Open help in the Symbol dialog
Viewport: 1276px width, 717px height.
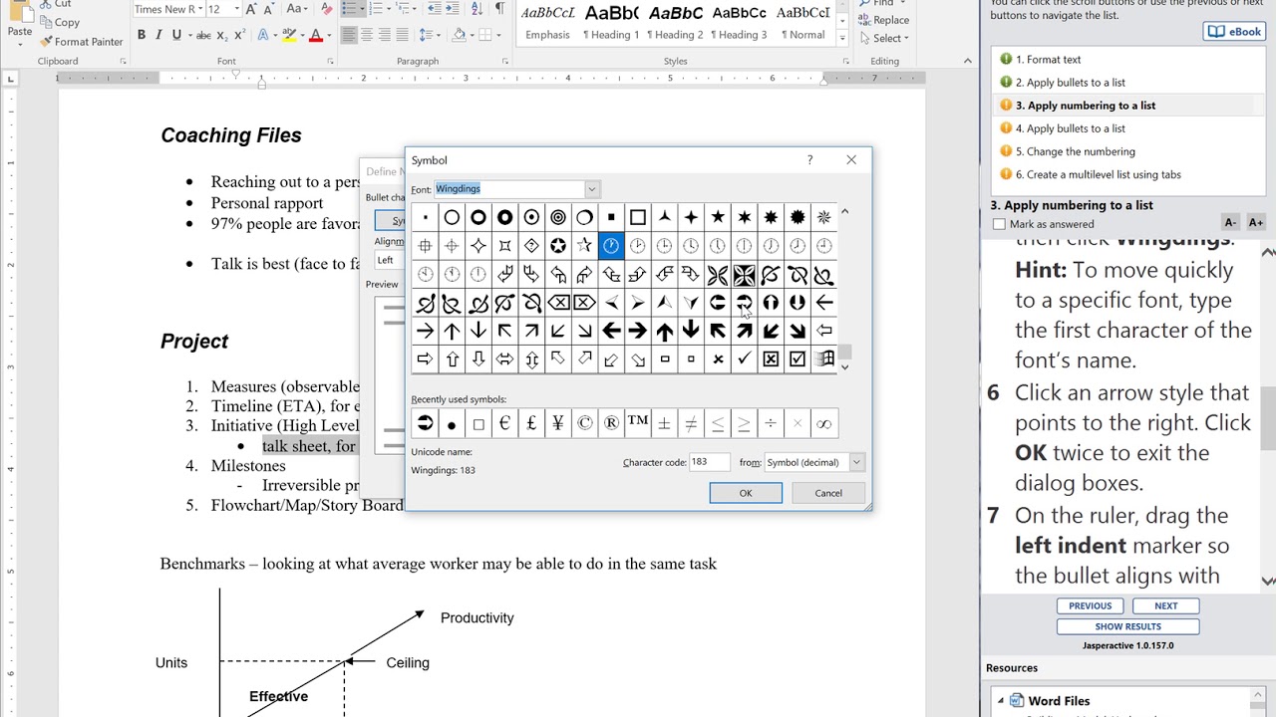(x=809, y=159)
